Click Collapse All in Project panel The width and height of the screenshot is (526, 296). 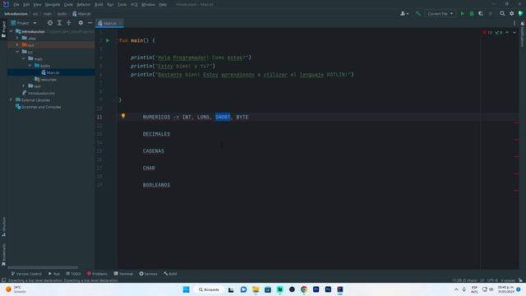69,23
